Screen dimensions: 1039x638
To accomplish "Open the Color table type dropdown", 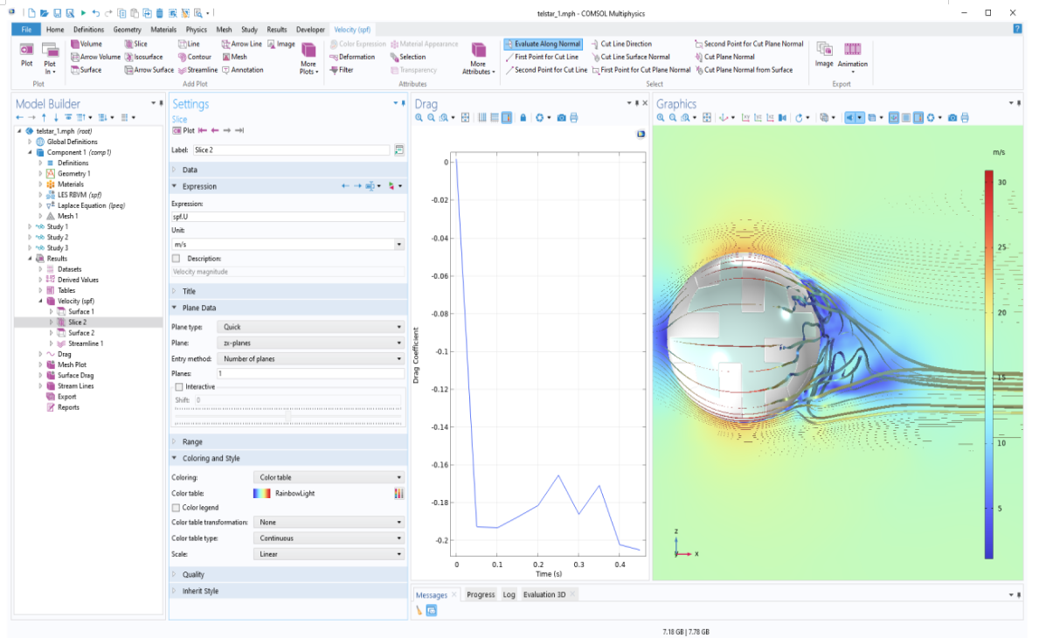I will pyautogui.click(x=329, y=538).
